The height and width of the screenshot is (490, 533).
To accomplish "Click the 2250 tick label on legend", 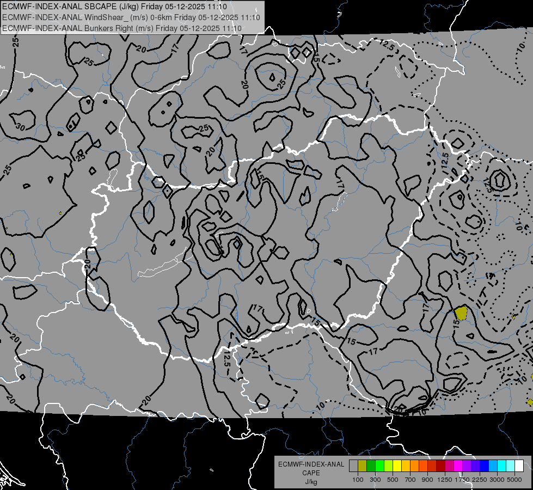I will (480, 480).
